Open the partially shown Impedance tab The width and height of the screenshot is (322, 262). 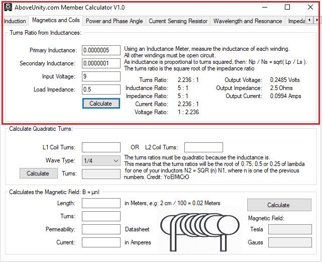296,21
